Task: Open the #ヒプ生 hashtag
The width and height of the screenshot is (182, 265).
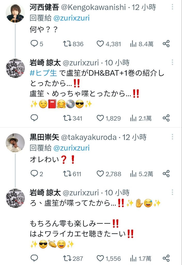Action: coord(43,73)
